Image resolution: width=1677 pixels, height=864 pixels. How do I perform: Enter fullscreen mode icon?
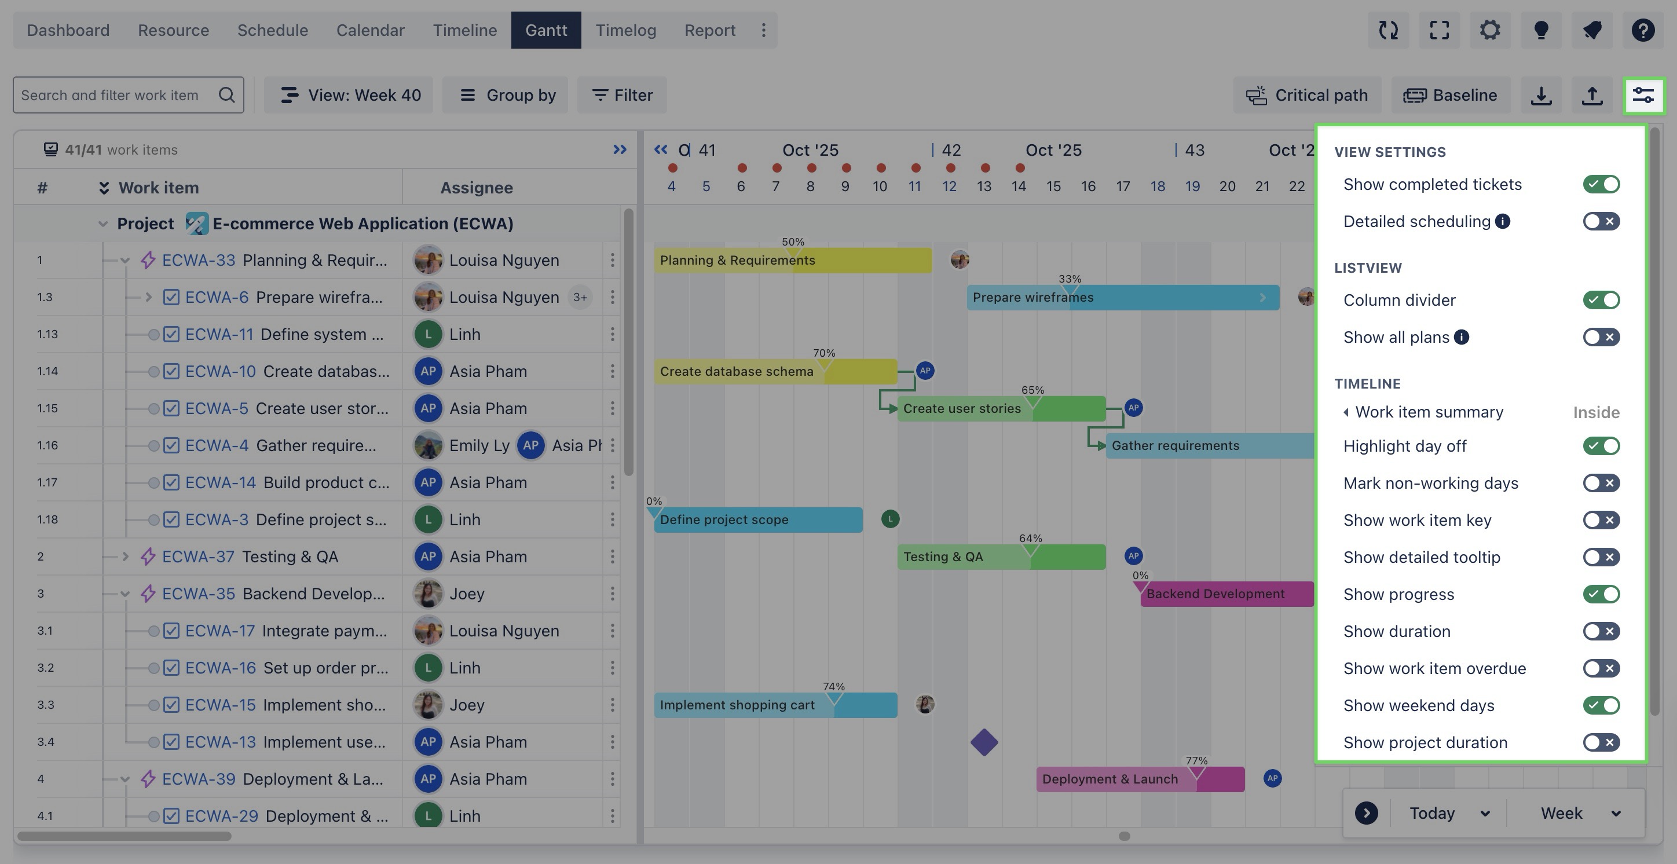click(x=1439, y=30)
